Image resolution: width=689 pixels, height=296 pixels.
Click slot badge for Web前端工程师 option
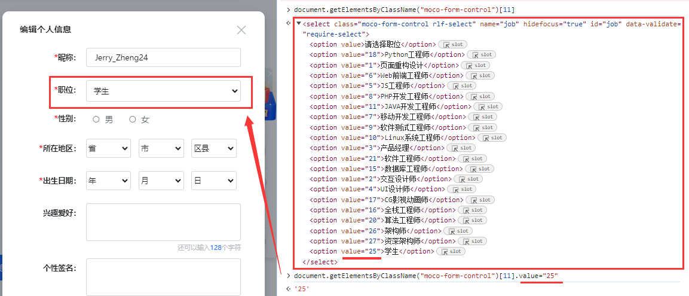point(480,75)
